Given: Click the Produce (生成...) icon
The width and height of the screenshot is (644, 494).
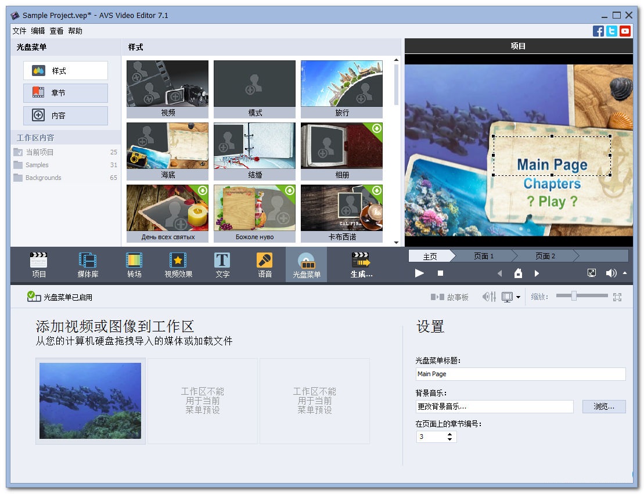Looking at the screenshot, I should pos(361,265).
